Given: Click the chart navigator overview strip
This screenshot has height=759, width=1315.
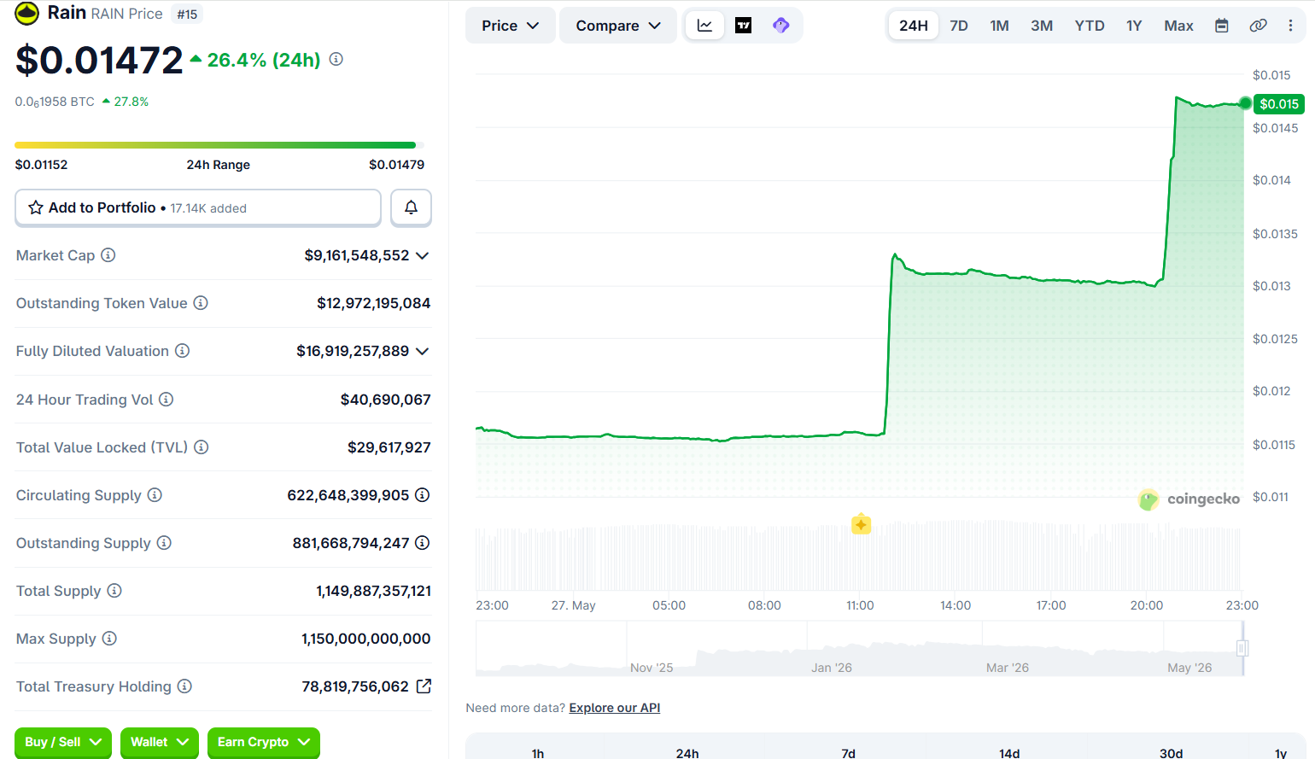Looking at the screenshot, I should [859, 649].
